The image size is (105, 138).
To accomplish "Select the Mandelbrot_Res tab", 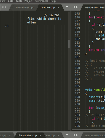I will [95, 7].
